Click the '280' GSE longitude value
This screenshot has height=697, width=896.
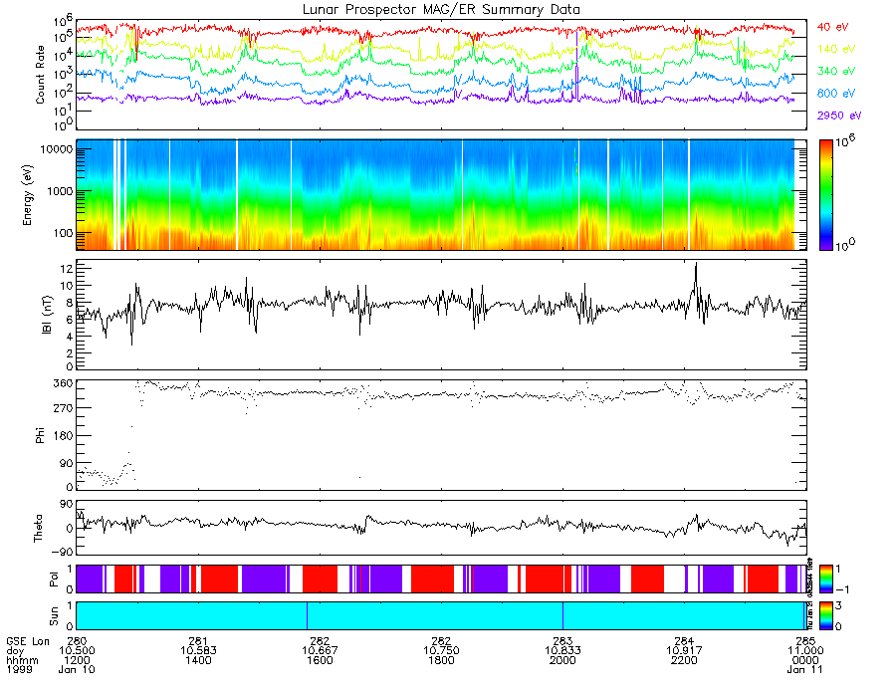(x=77, y=641)
